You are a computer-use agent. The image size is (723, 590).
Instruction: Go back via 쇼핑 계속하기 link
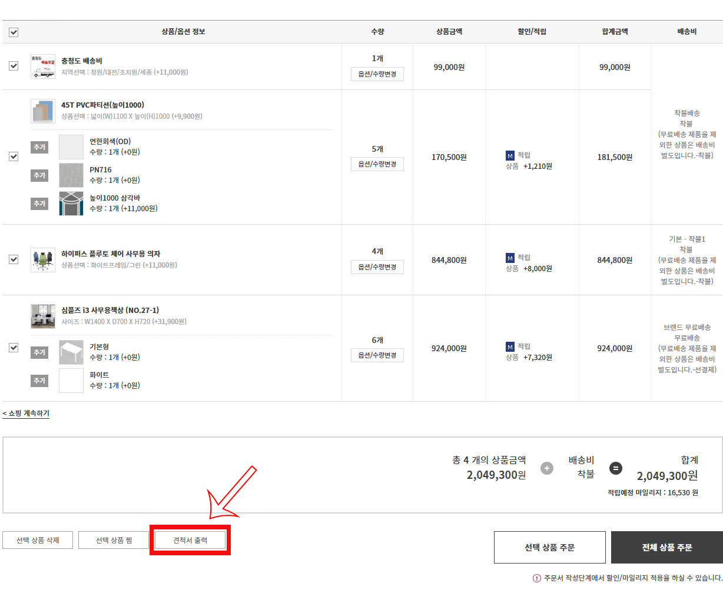coord(26,414)
